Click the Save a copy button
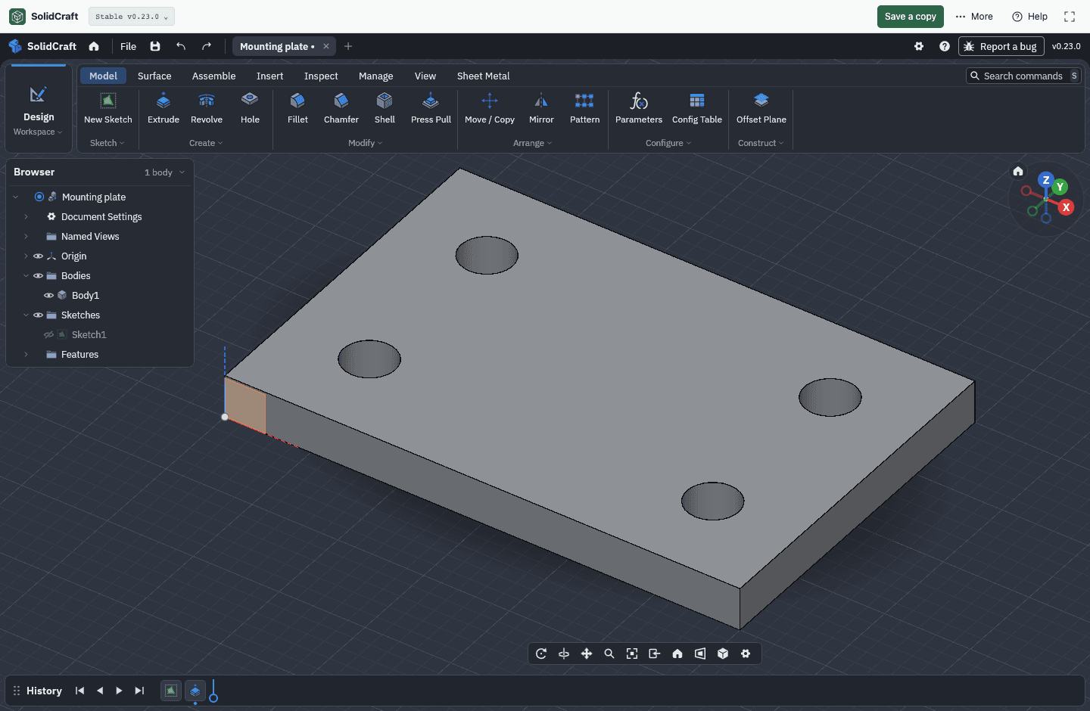The height and width of the screenshot is (711, 1090). (911, 17)
